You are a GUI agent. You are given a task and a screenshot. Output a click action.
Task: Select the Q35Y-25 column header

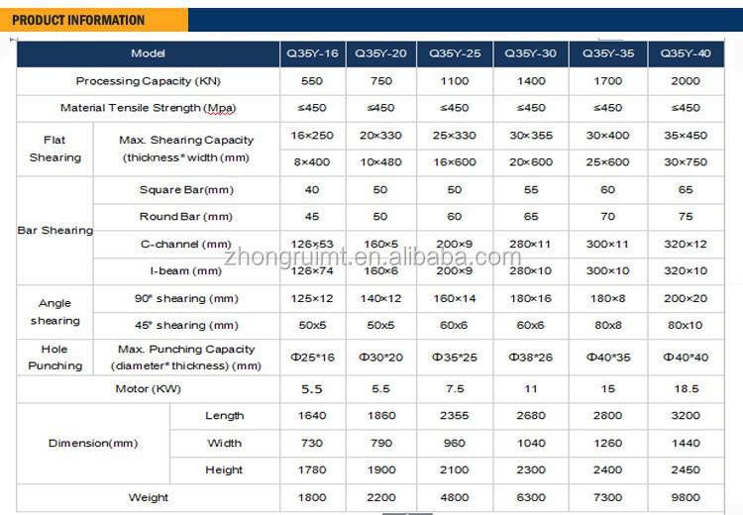(455, 53)
